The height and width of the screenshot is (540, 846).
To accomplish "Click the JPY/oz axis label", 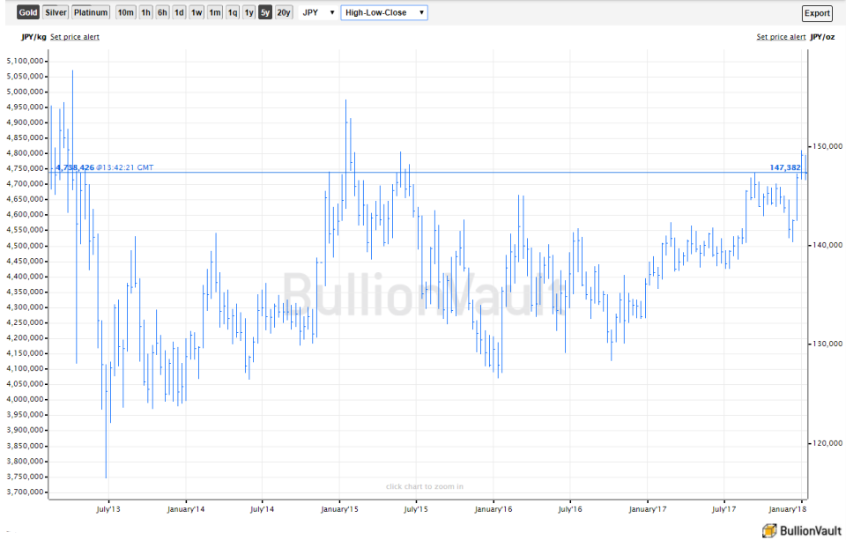I will 822,37.
